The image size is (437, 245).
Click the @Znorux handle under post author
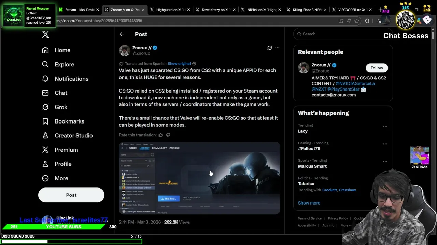(141, 53)
